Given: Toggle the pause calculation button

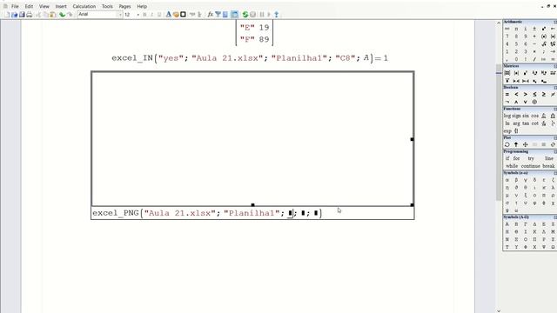Looking at the screenshot, I should [x=262, y=15].
